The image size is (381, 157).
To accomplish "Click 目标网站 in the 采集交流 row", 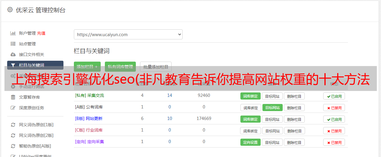I will (x=272, y=96).
